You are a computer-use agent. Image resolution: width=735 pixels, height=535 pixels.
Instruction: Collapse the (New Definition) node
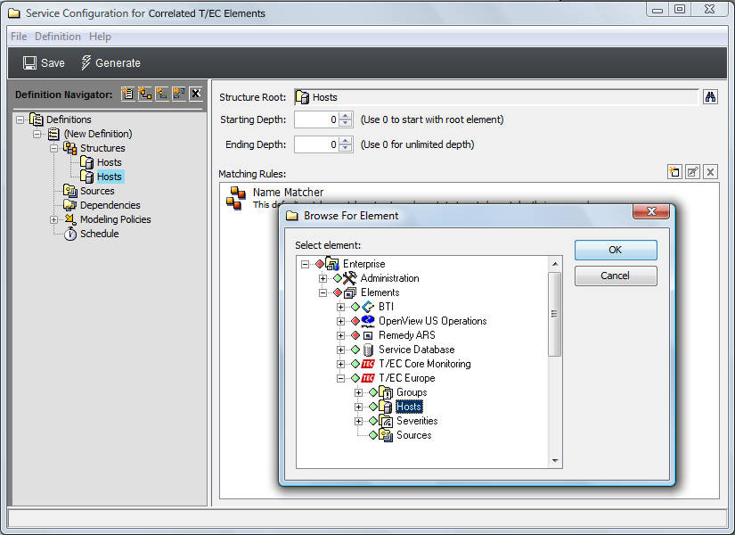[x=37, y=134]
